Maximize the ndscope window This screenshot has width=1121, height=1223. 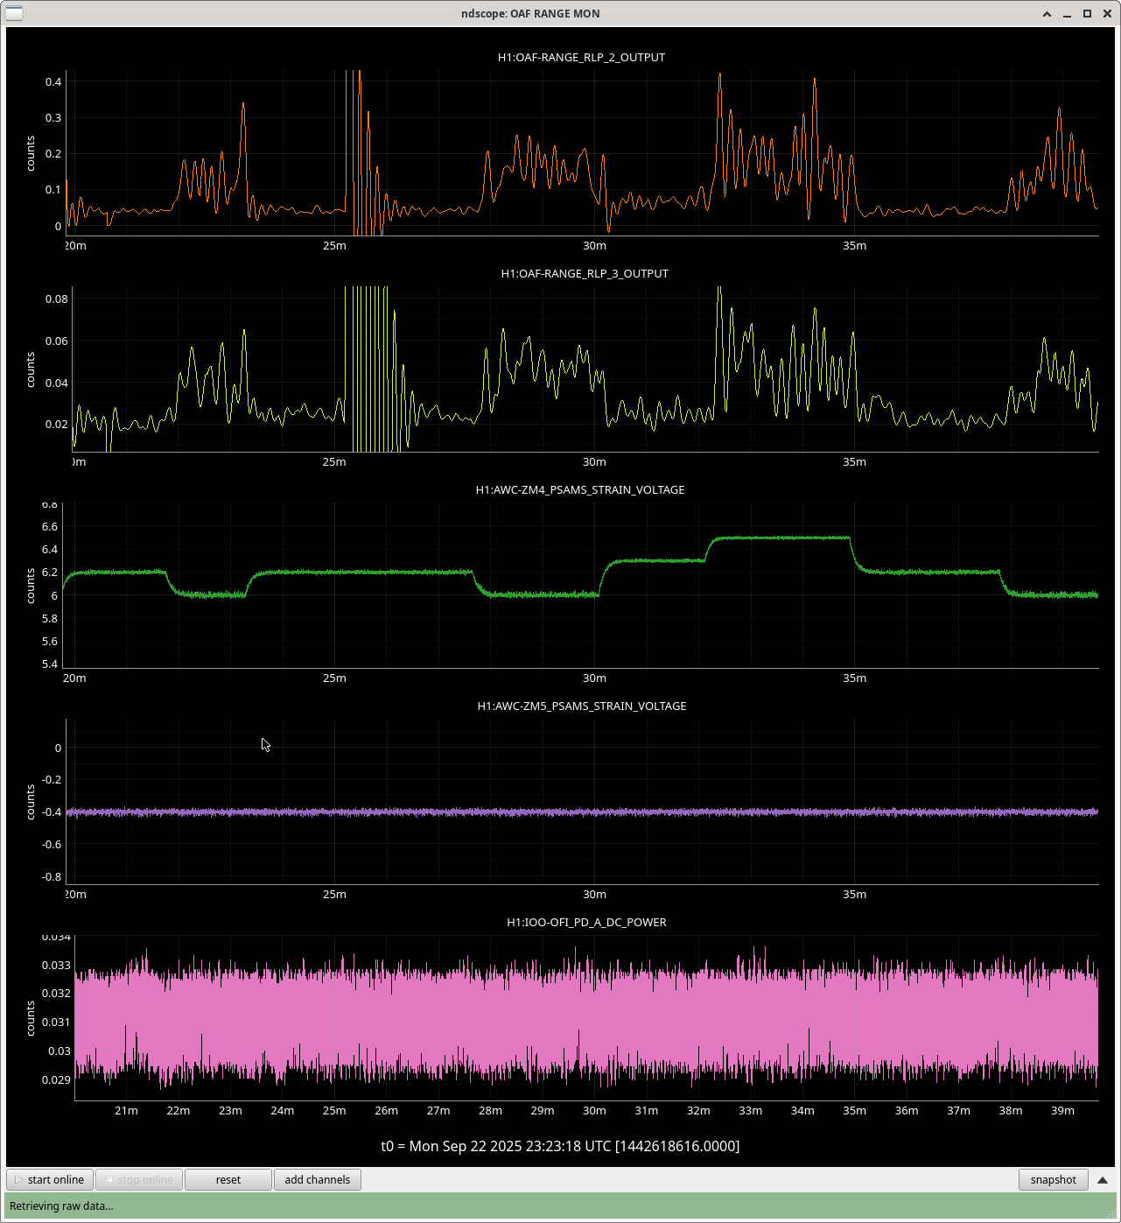(1087, 13)
